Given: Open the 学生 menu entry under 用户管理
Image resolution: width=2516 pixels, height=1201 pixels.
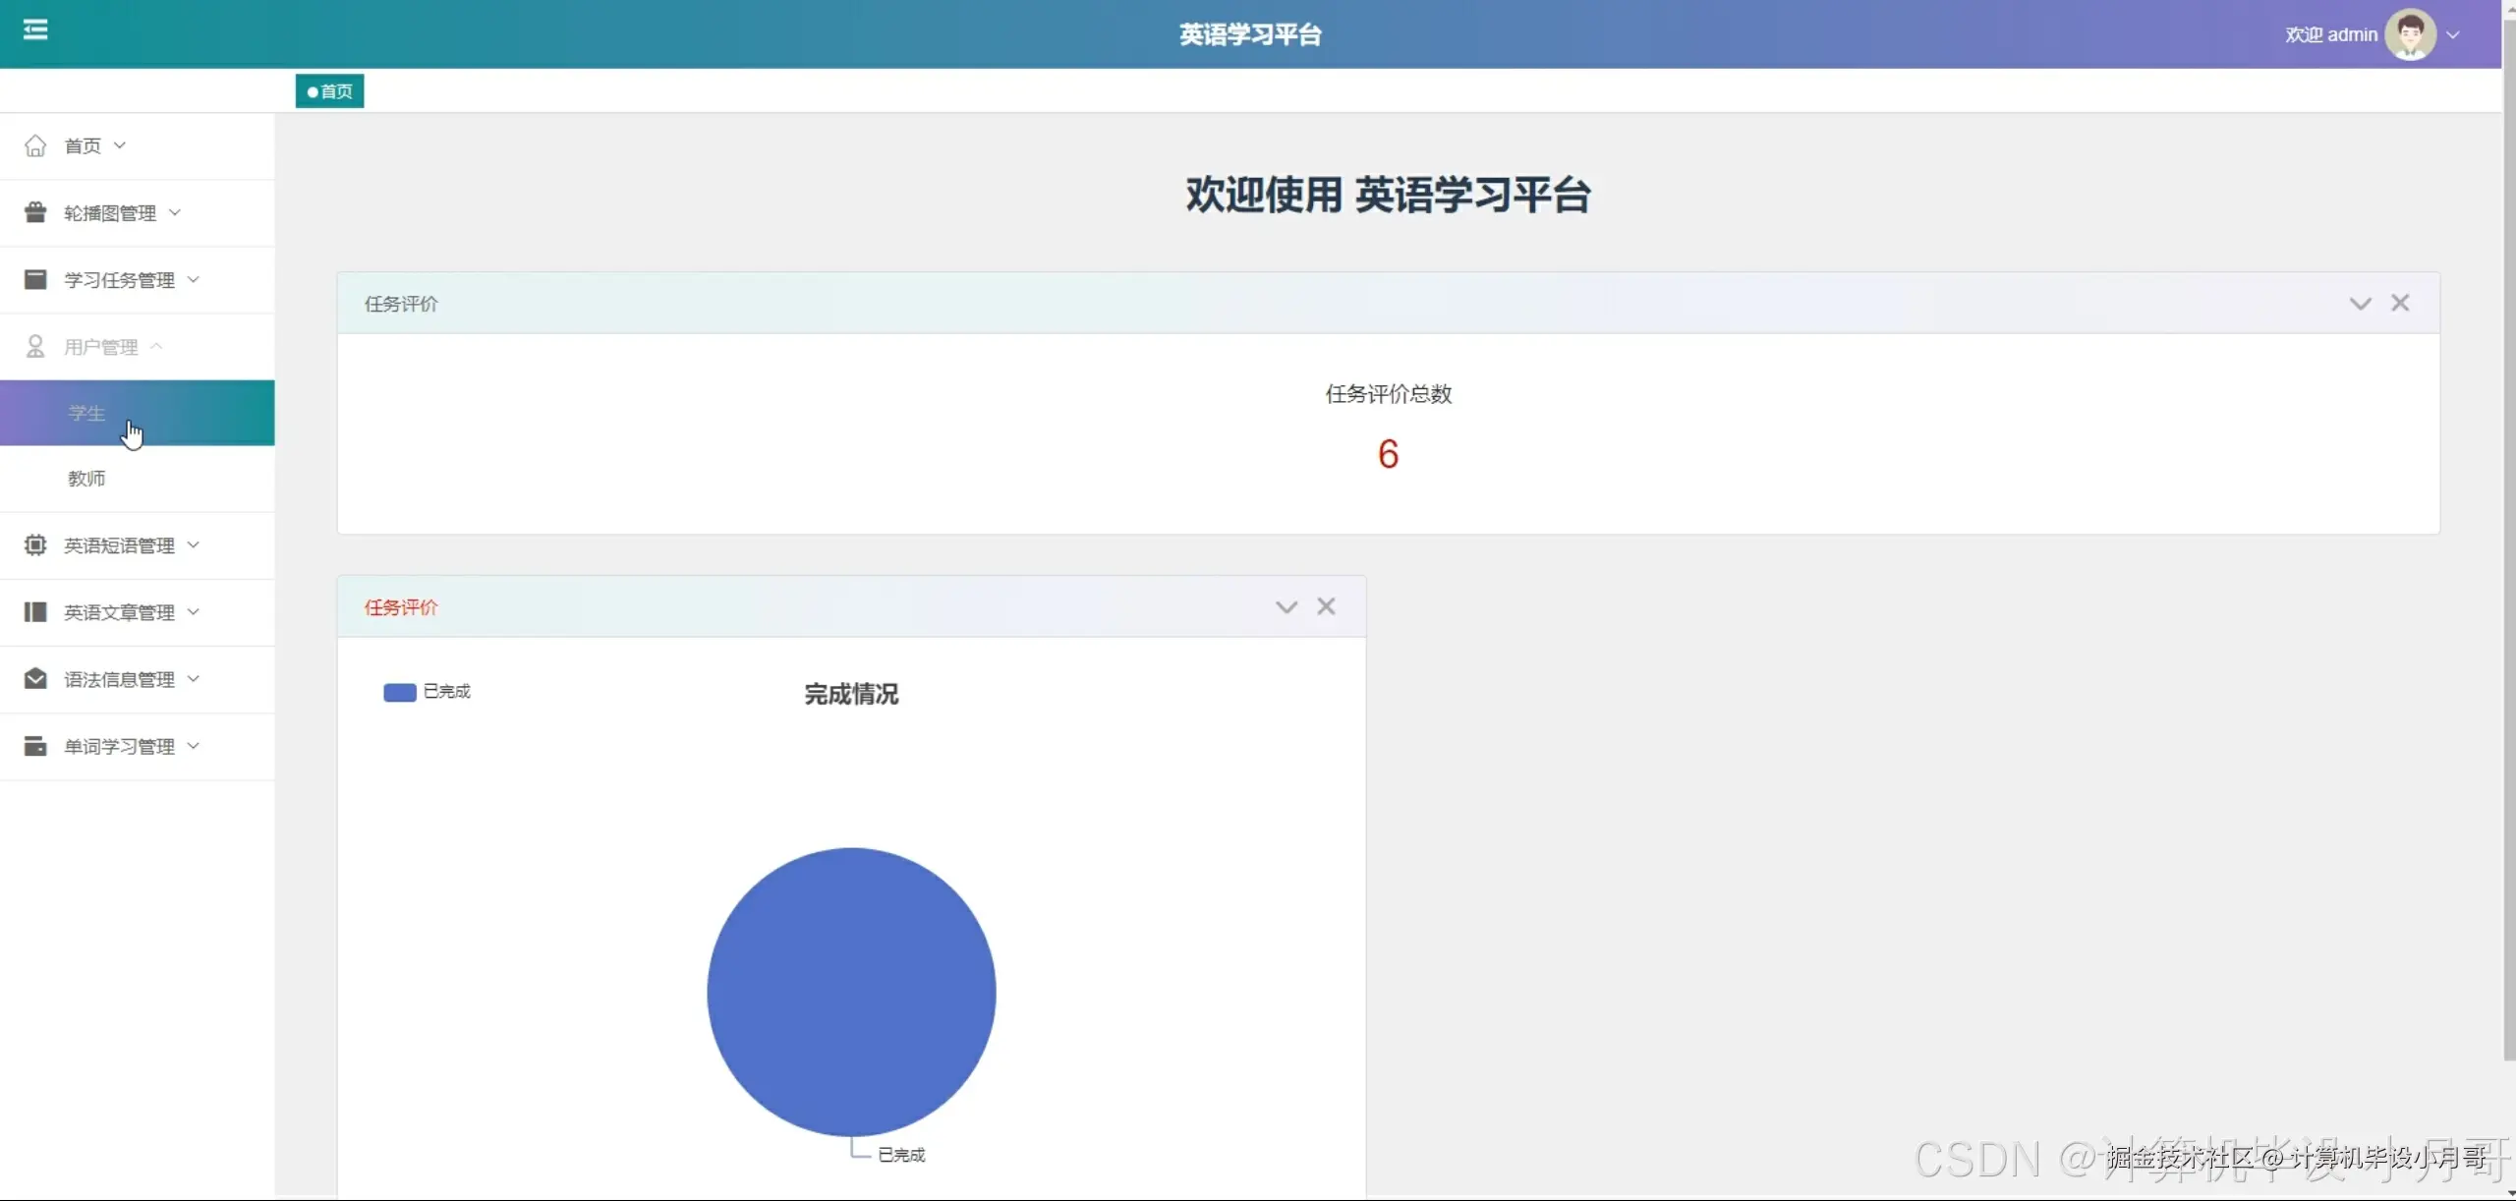Looking at the screenshot, I should pos(86,413).
